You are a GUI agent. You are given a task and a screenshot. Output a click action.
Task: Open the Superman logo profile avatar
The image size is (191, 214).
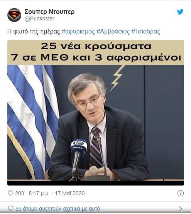[x=14, y=15]
